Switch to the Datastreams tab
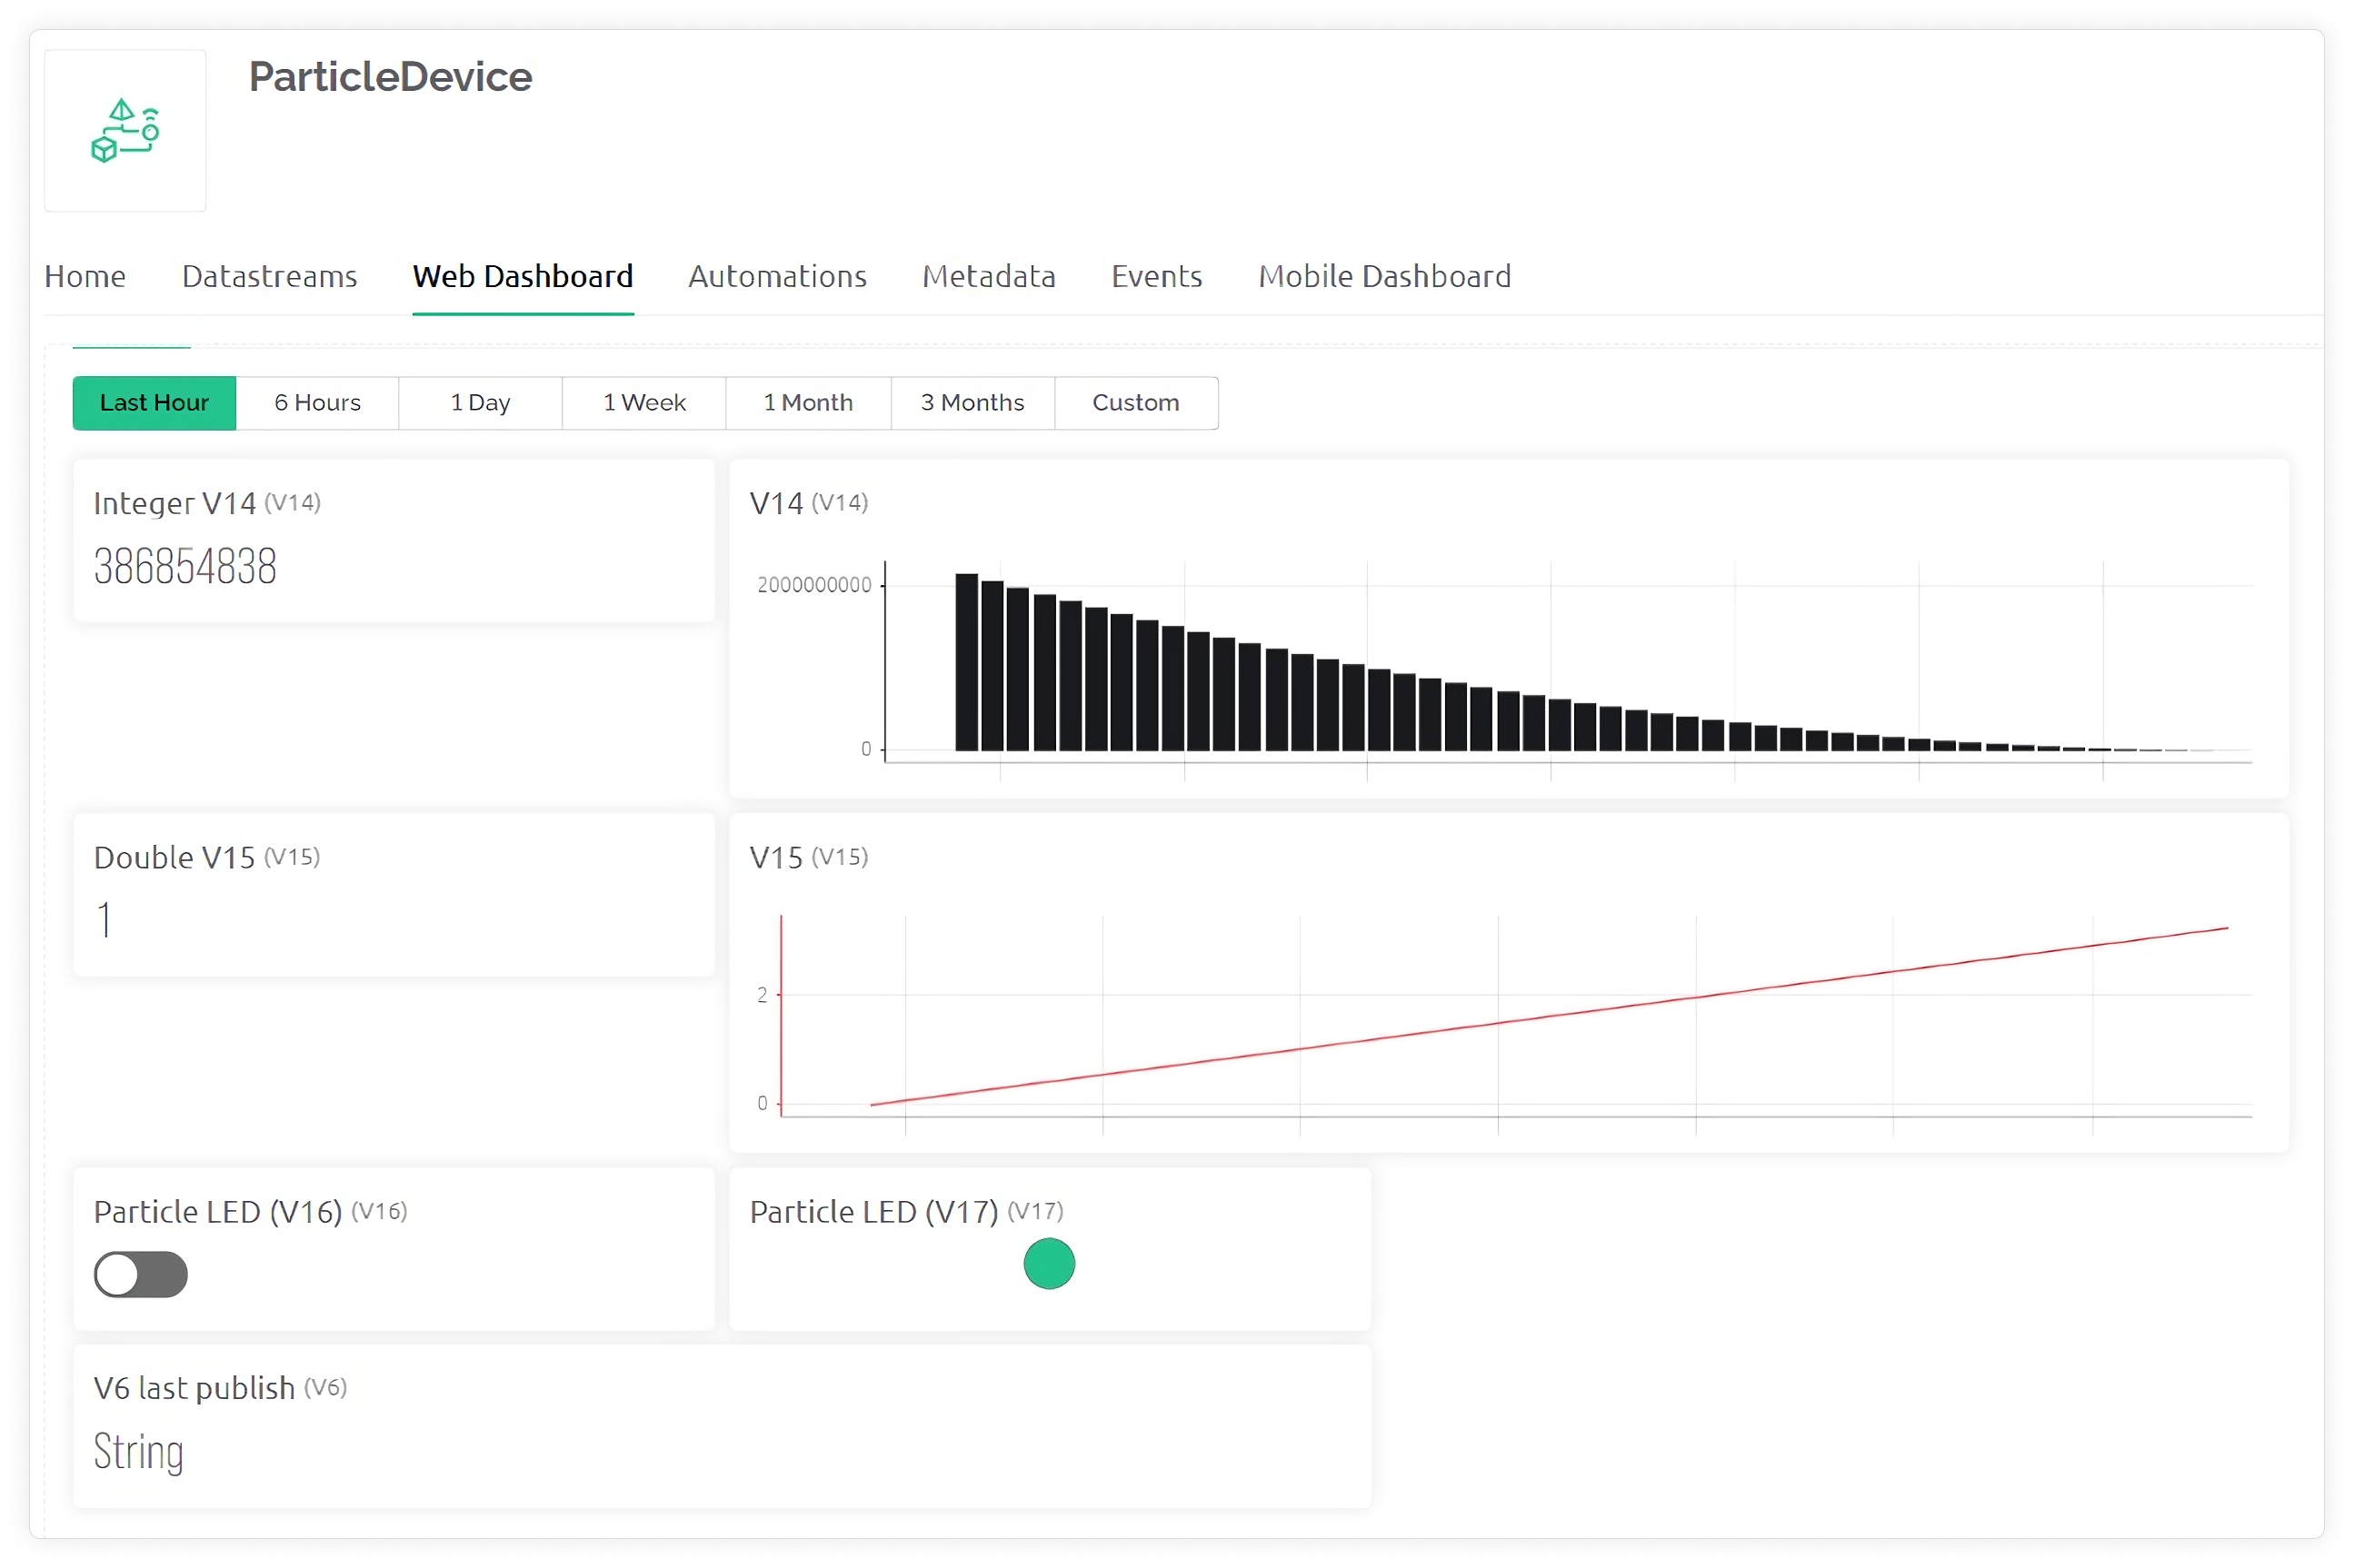2354x1568 pixels. point(268,274)
